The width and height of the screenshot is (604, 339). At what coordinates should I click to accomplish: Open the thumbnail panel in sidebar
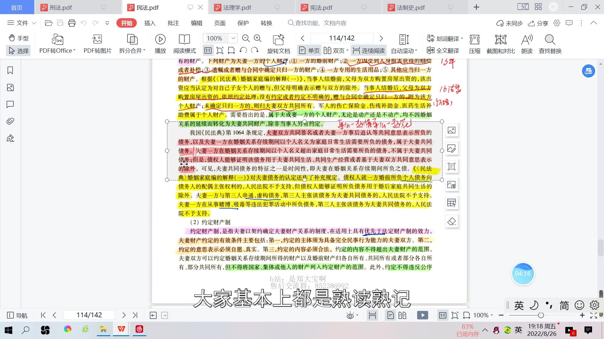[x=10, y=88]
